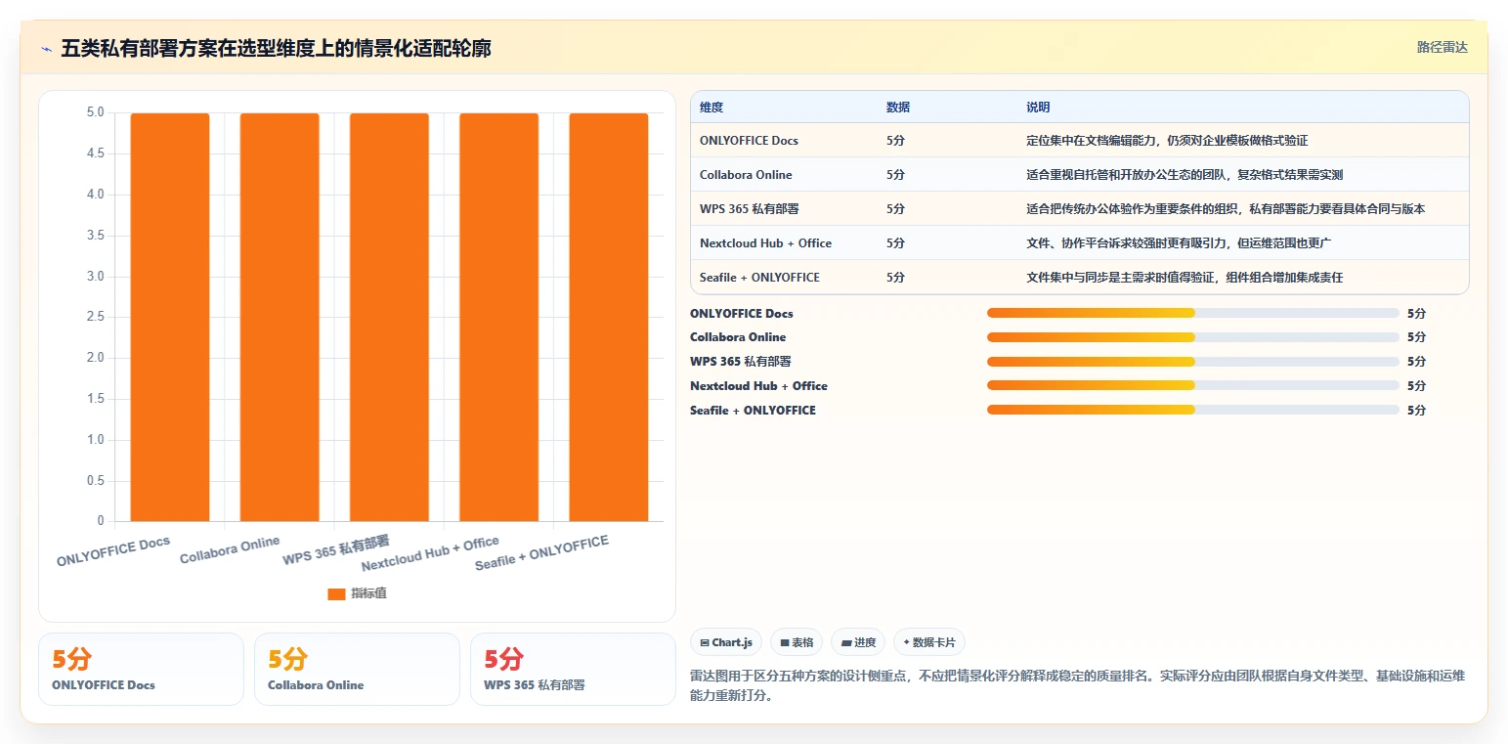Click the description 定位集中在文档编辑能力
Viewport: 1508px width, 744px height.
coord(1167,141)
